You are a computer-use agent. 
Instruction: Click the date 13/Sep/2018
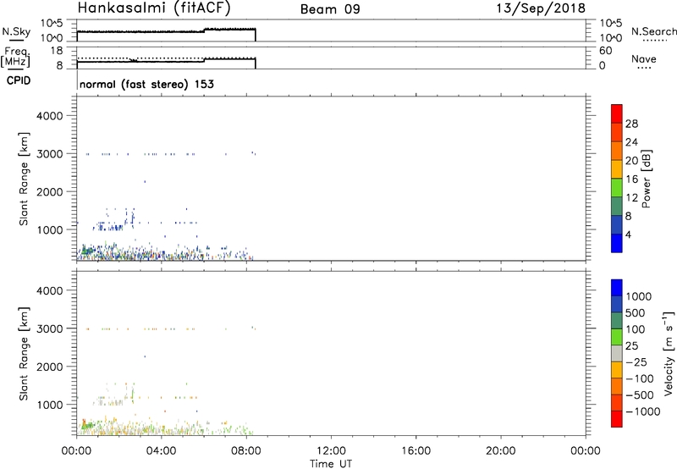point(541,8)
